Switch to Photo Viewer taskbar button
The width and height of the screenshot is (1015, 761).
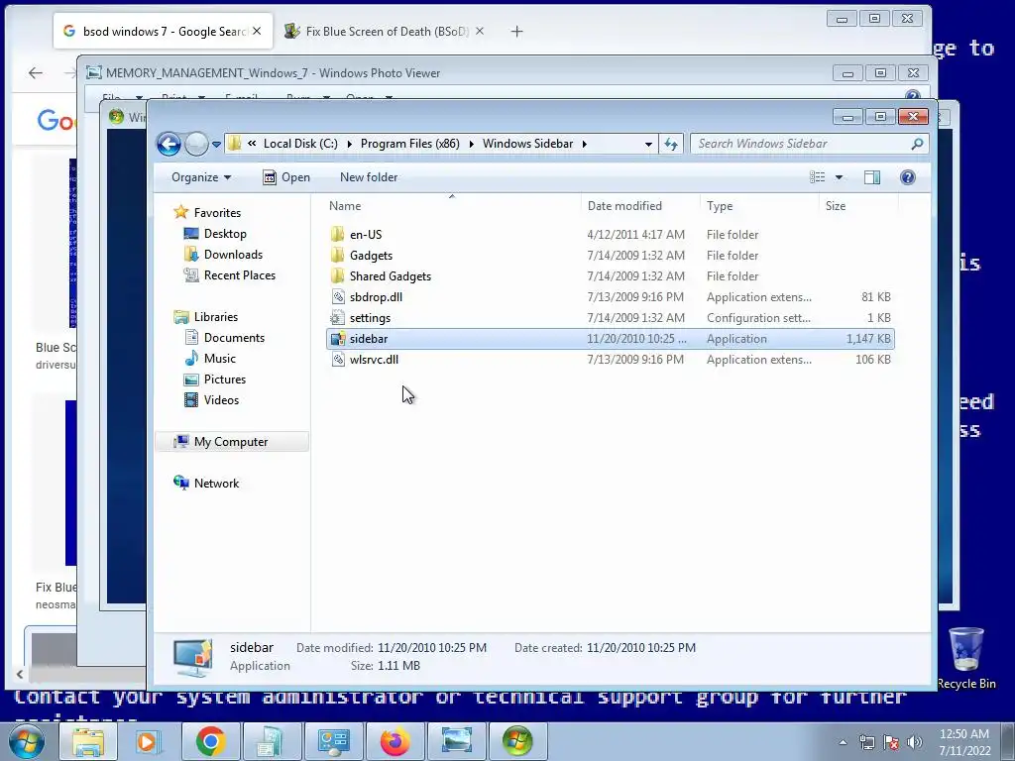(456, 741)
